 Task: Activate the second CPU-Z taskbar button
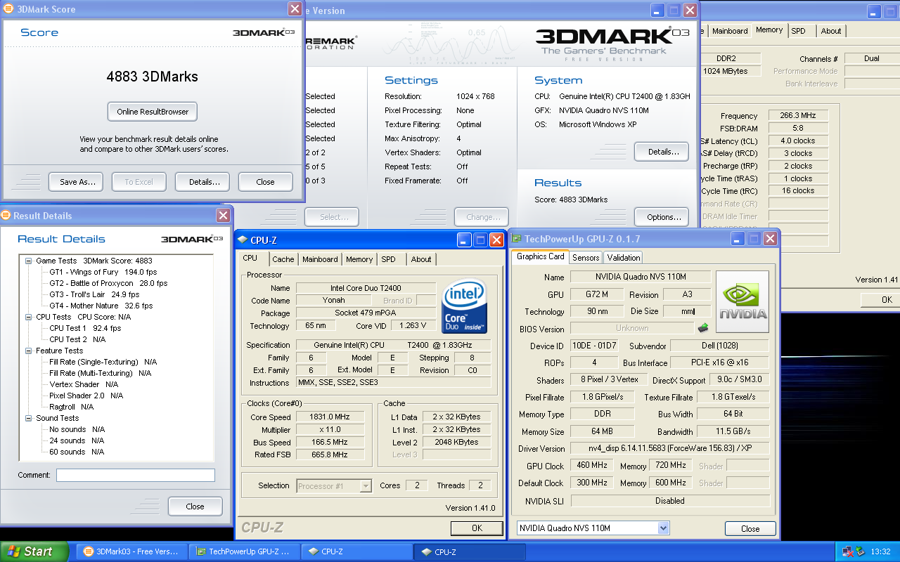pyautogui.click(x=469, y=551)
